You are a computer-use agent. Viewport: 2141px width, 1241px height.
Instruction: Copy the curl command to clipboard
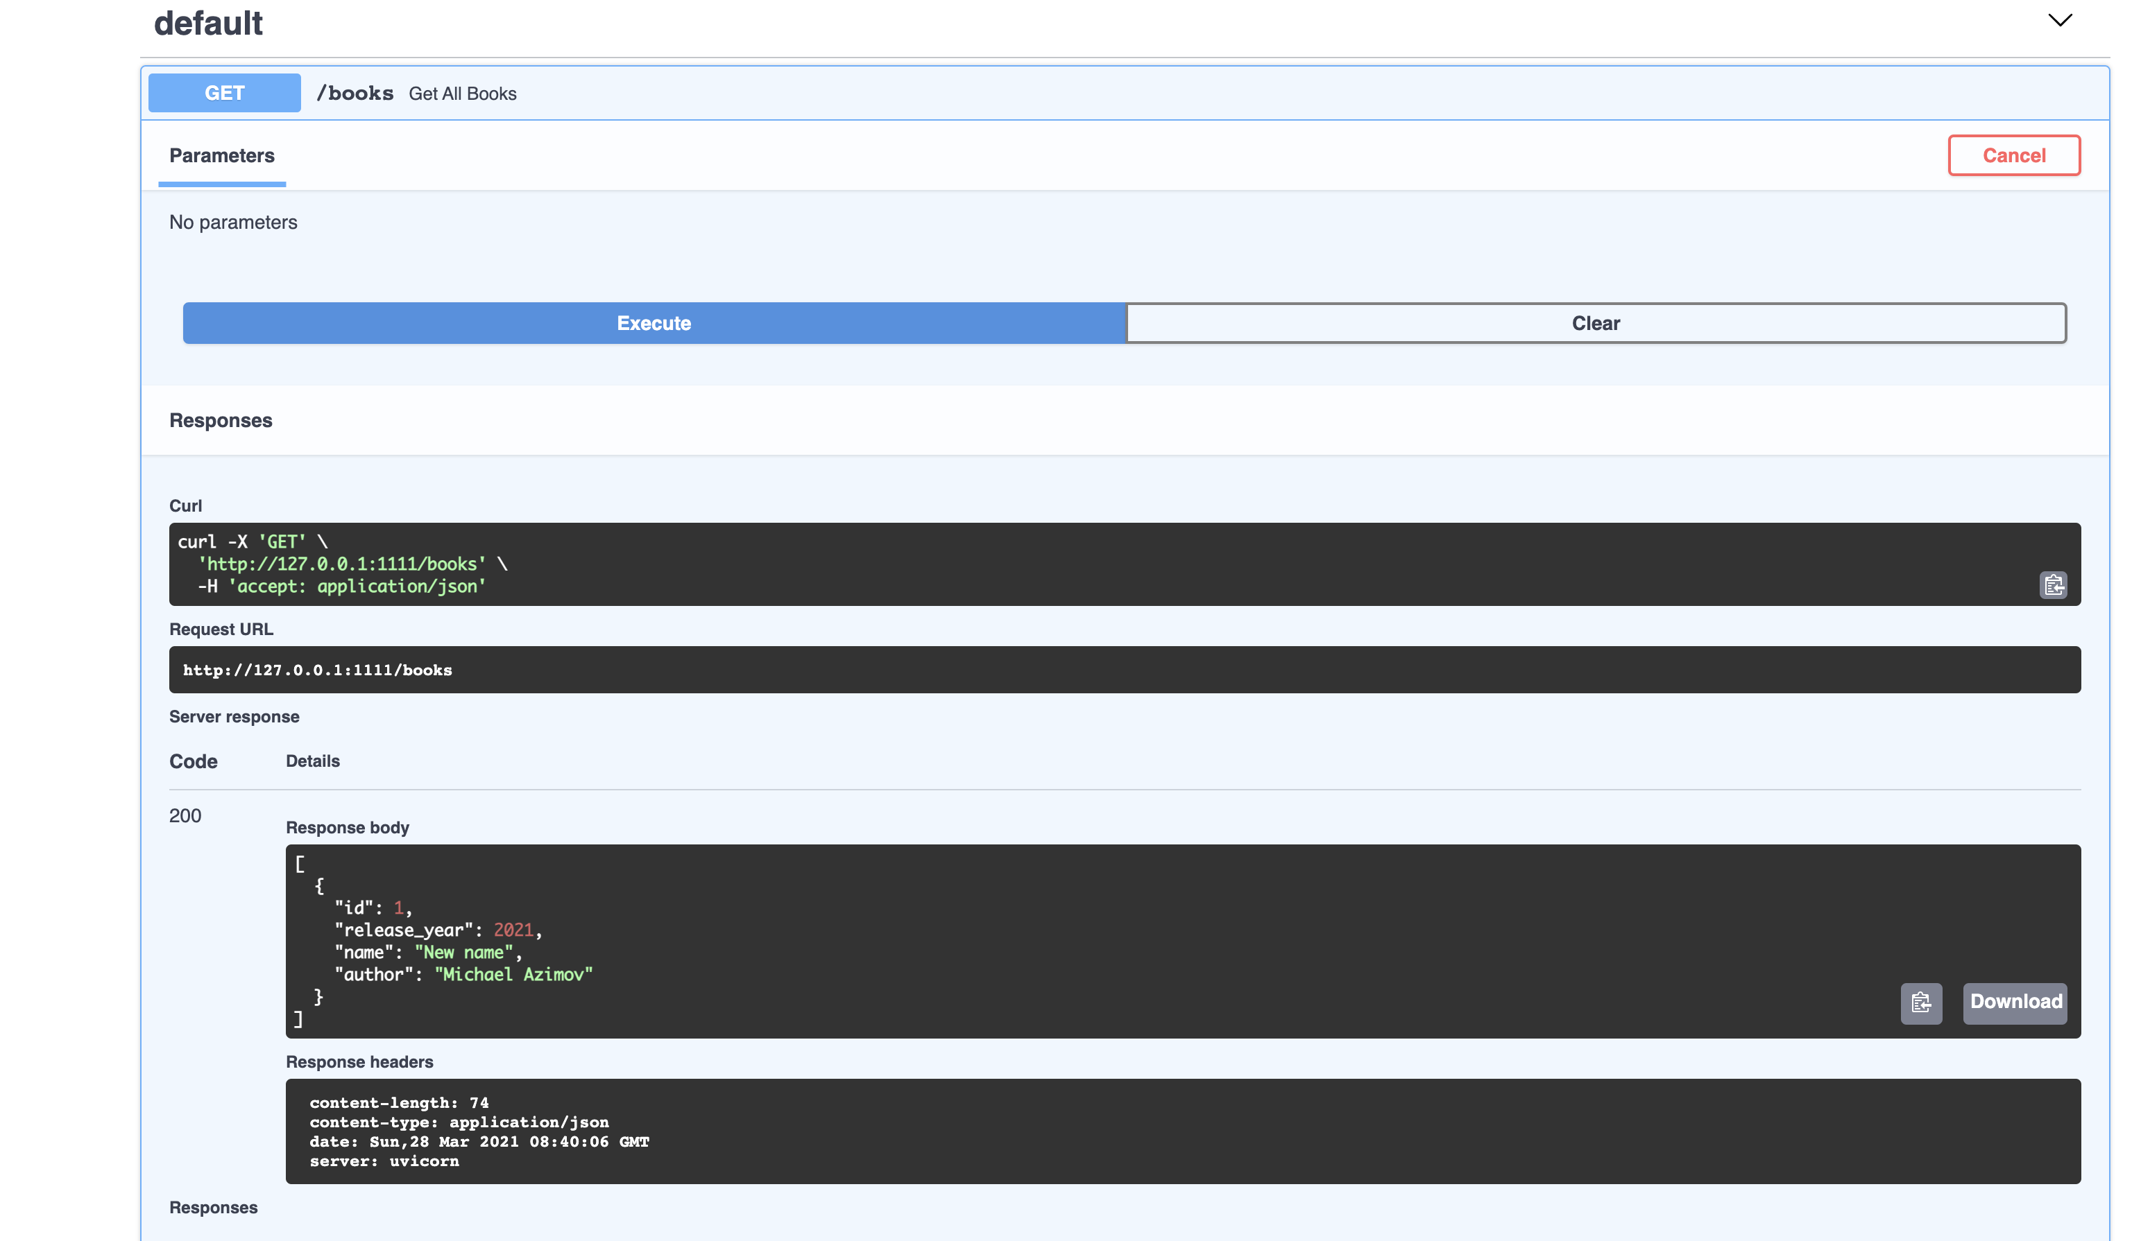point(2053,585)
